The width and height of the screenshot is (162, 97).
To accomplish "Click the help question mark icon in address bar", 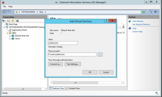I will pos(155,12).
